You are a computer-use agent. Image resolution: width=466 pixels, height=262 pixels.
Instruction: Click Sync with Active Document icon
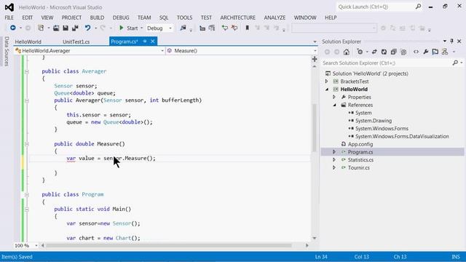[x=374, y=52]
